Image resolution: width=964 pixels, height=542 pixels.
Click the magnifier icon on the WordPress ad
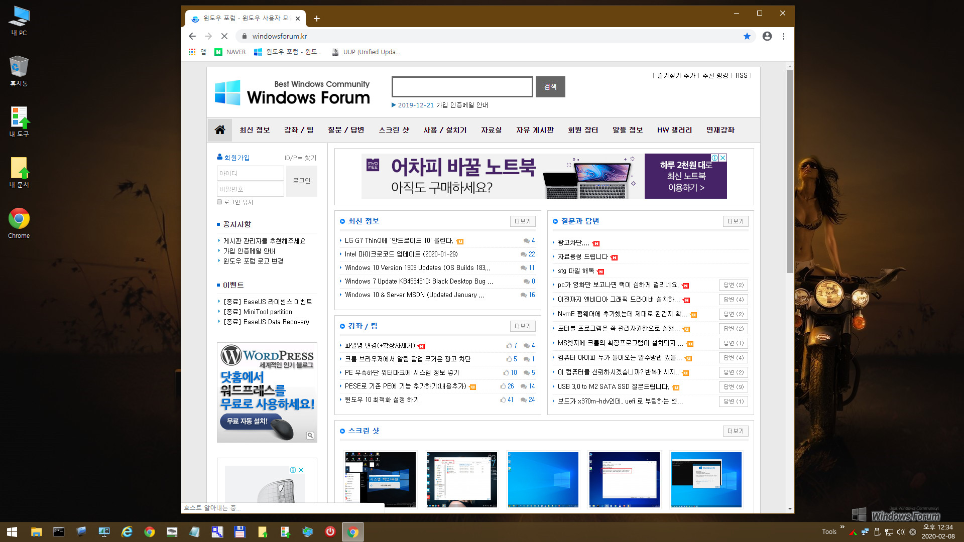coord(310,436)
